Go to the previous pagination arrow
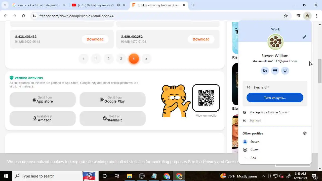The height and width of the screenshot is (181, 322). pyautogui.click(x=83, y=59)
